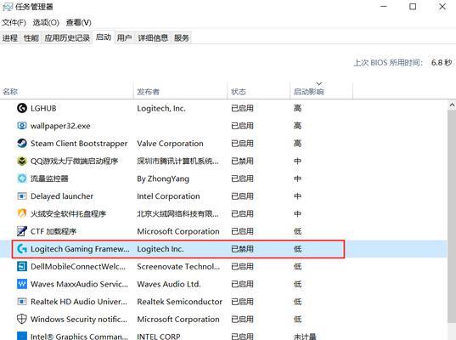Click the QQ游戏大厅 startup item icon
Viewport: 456px width, 340px height.
pos(22,161)
